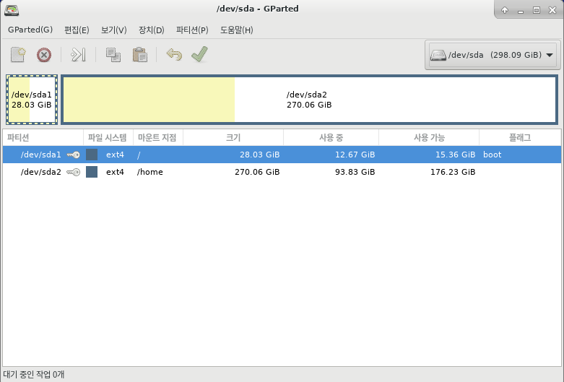The height and width of the screenshot is (382, 564).
Task: Click the 93.83 GiB used value
Action: click(x=355, y=172)
